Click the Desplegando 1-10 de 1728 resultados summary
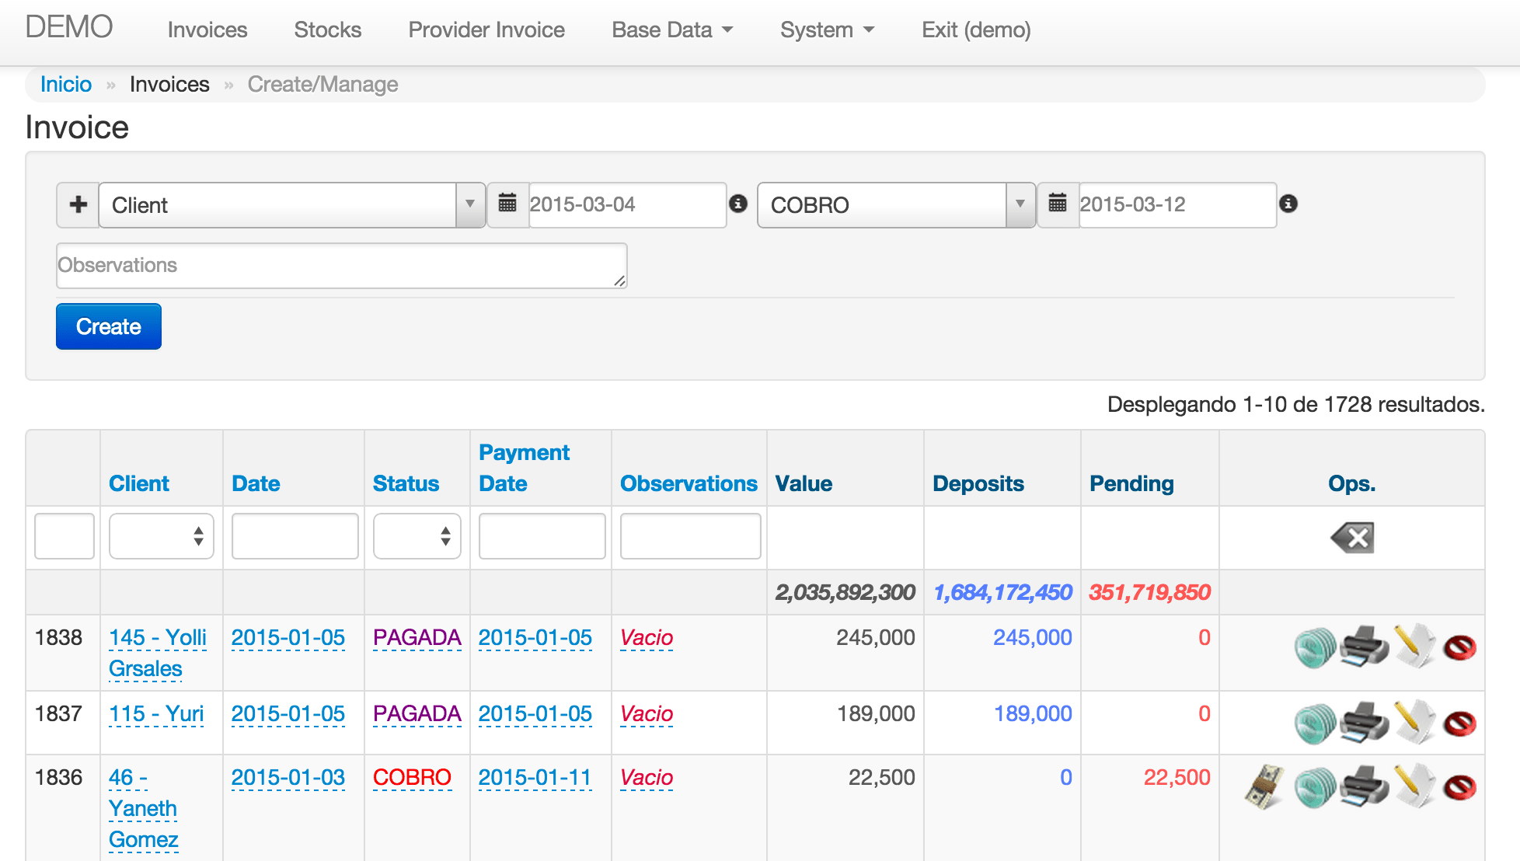This screenshot has width=1520, height=861. pyautogui.click(x=1296, y=404)
